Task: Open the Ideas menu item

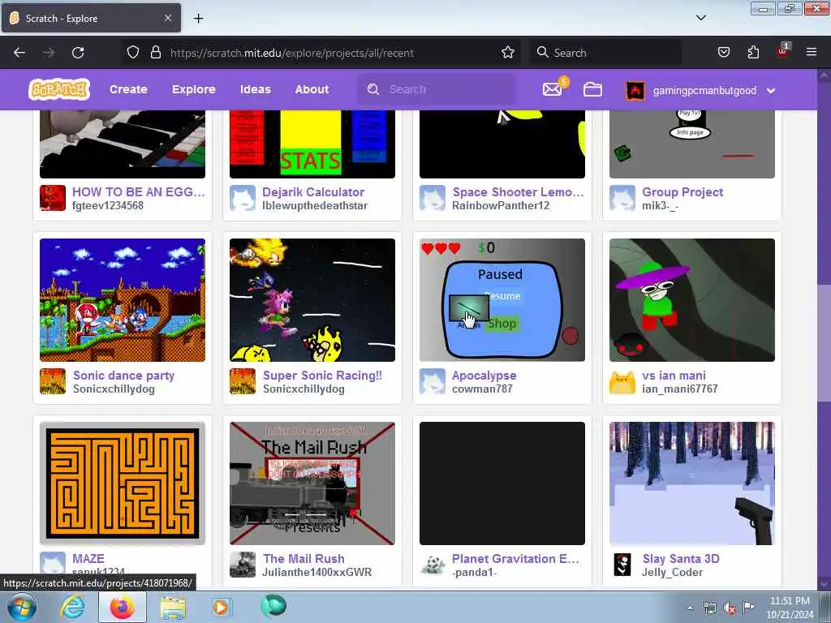Action: click(x=256, y=89)
